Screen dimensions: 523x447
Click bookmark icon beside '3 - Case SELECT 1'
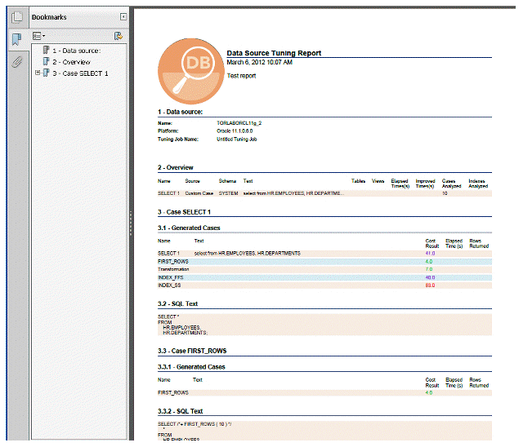(x=46, y=73)
